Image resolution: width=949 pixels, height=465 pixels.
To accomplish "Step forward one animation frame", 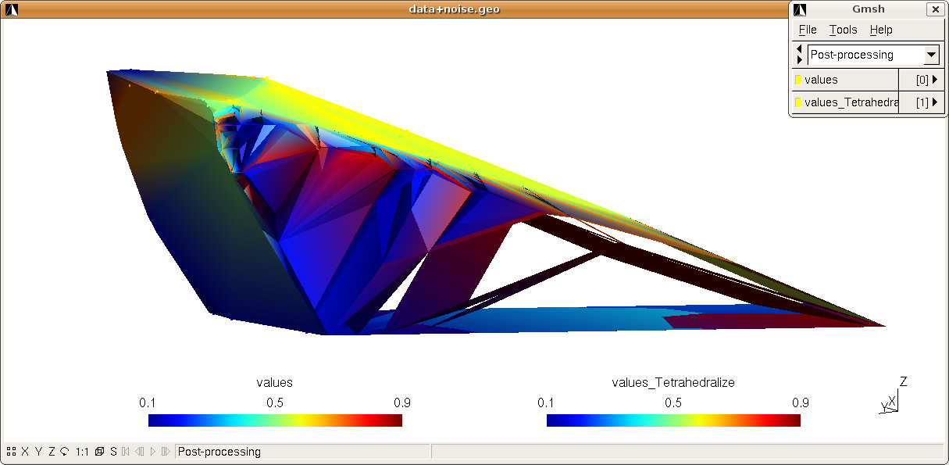I will click(165, 452).
